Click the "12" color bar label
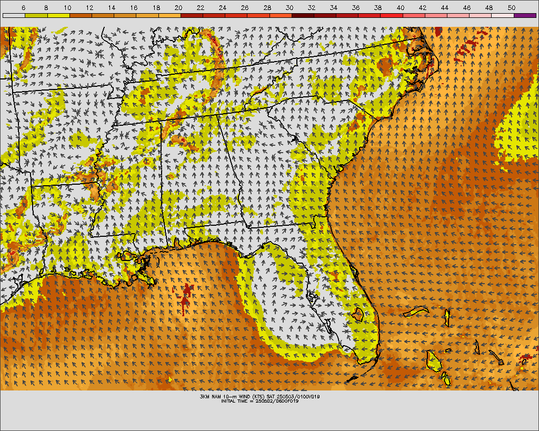The width and height of the screenshot is (539, 431). point(89,7)
